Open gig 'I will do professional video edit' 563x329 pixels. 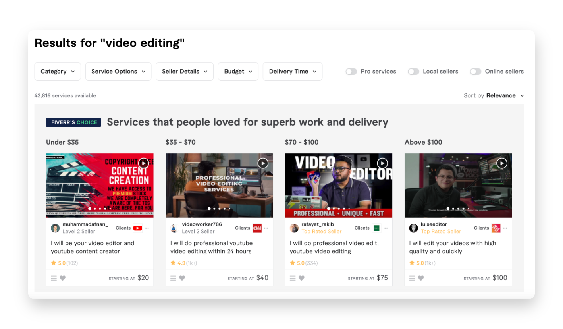[x=334, y=247]
